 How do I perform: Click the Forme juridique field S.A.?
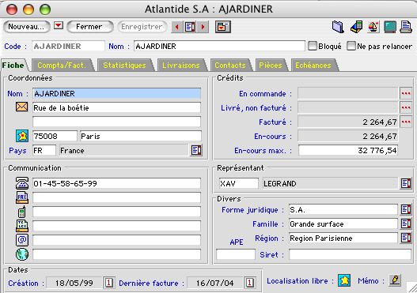(x=343, y=209)
